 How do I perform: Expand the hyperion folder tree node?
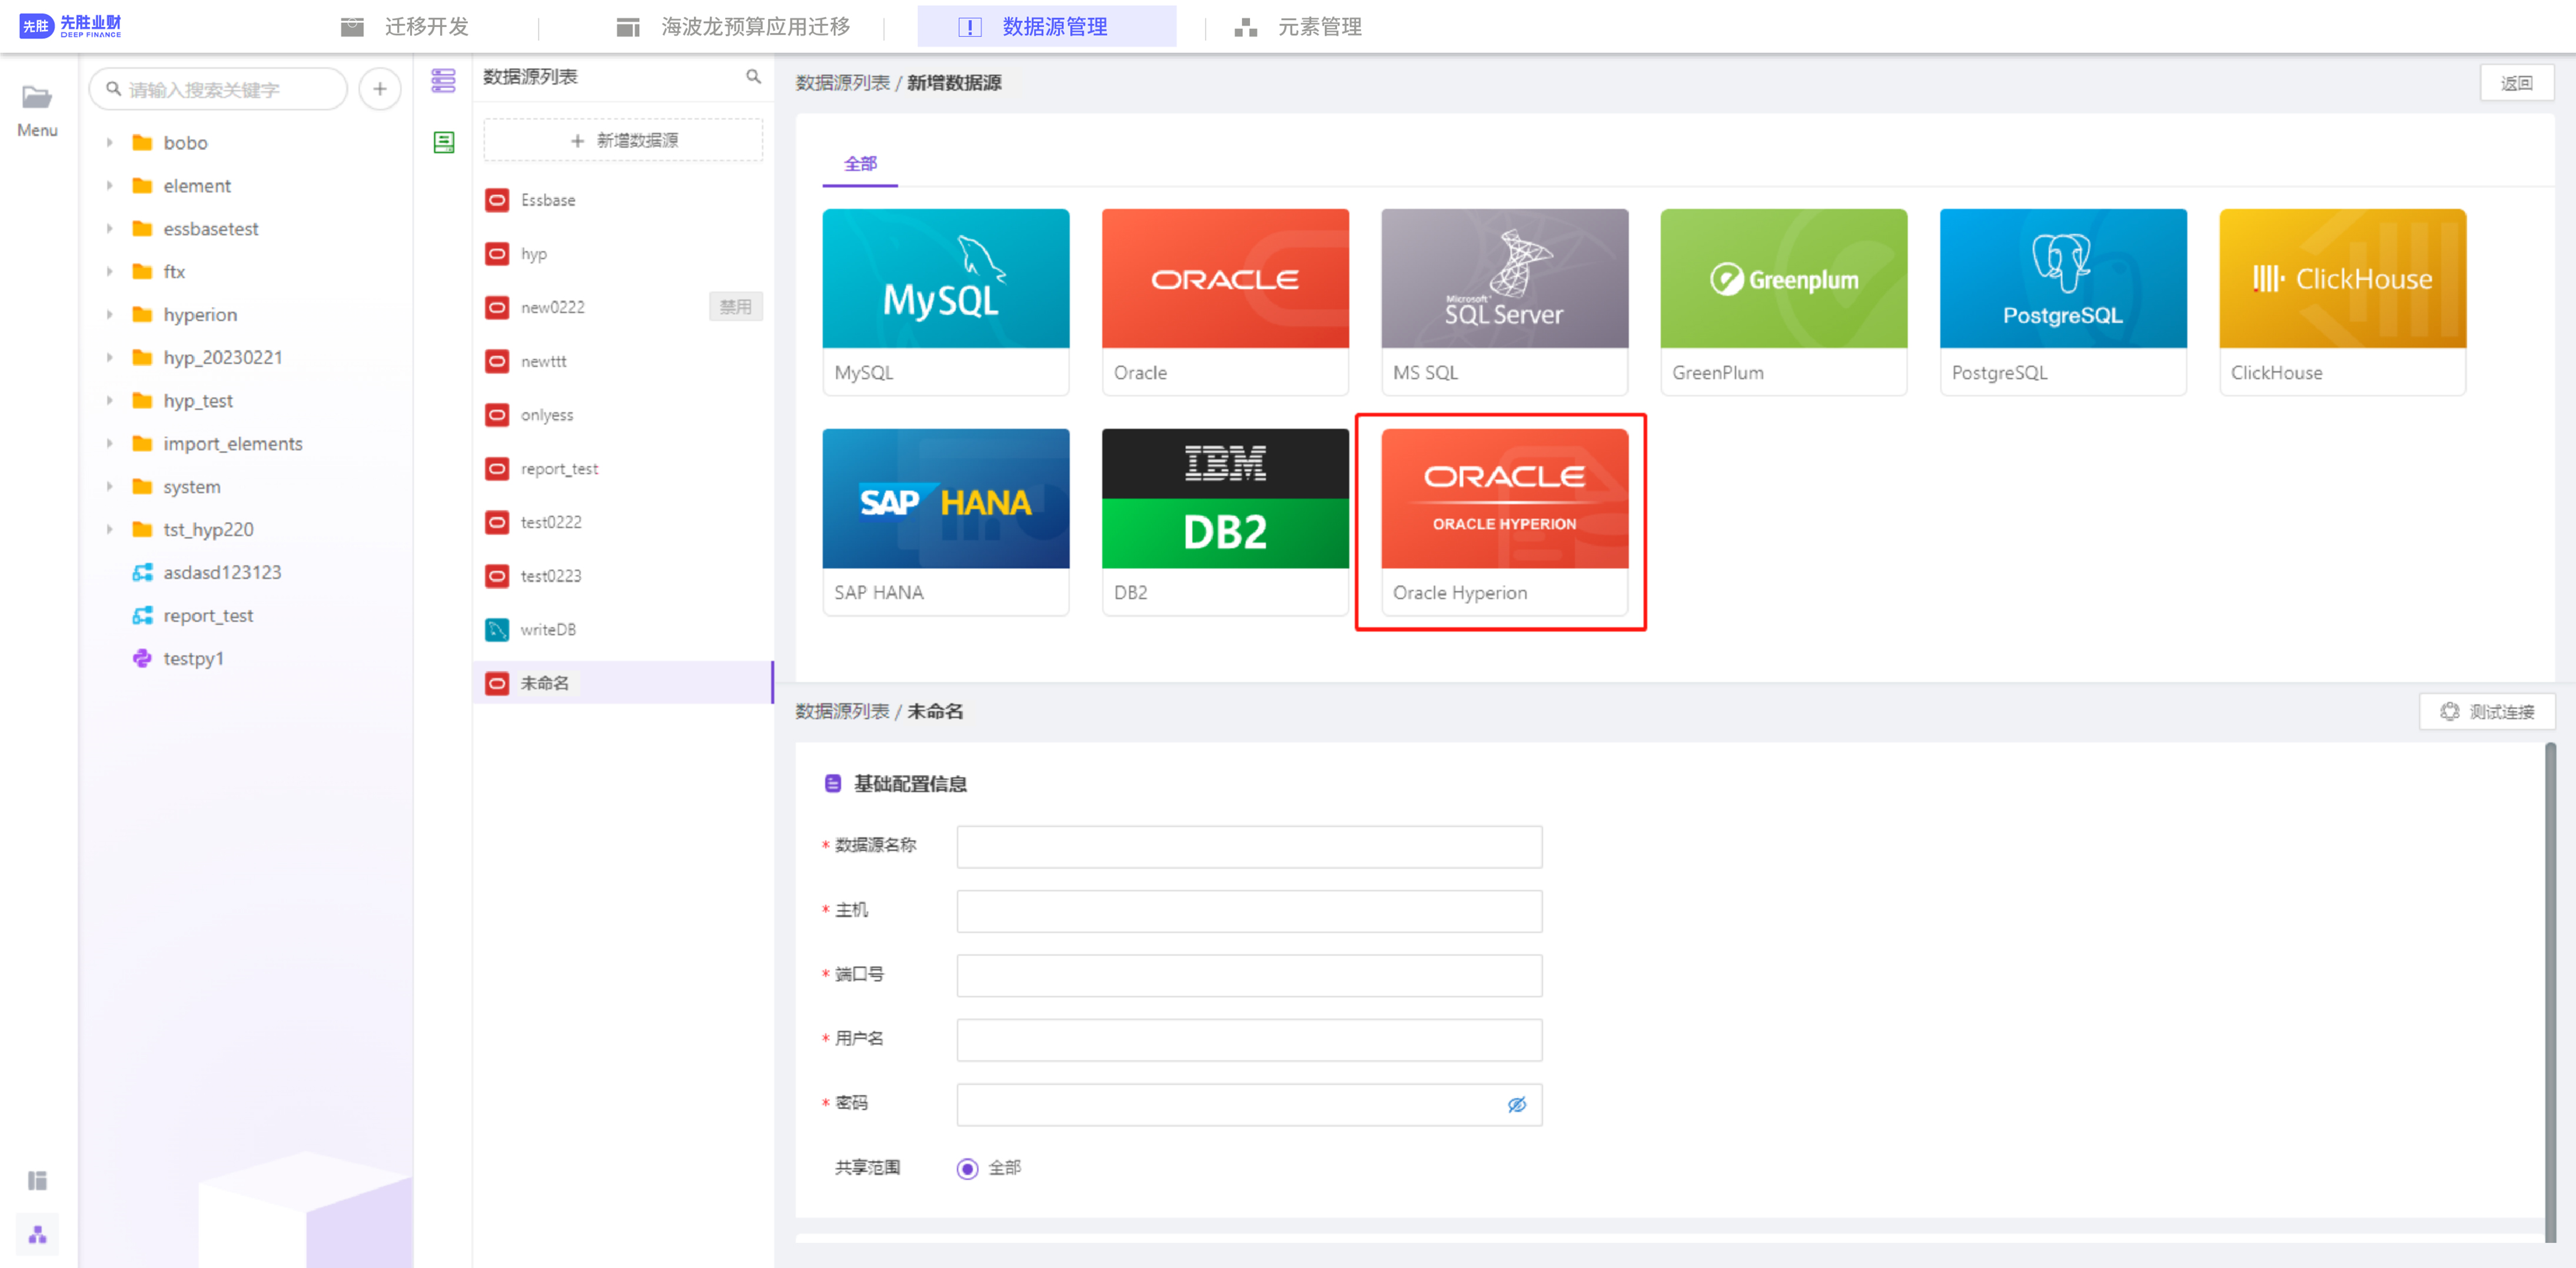(x=110, y=315)
